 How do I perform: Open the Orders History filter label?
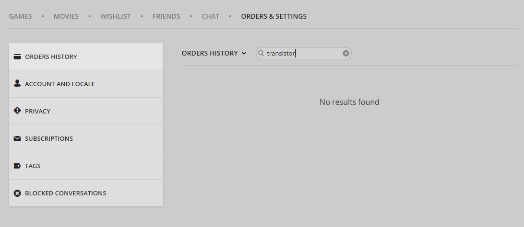[210, 53]
